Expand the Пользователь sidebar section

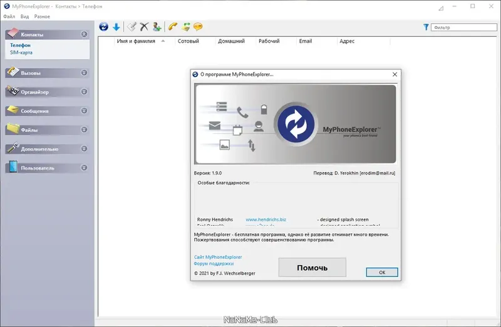(84, 168)
